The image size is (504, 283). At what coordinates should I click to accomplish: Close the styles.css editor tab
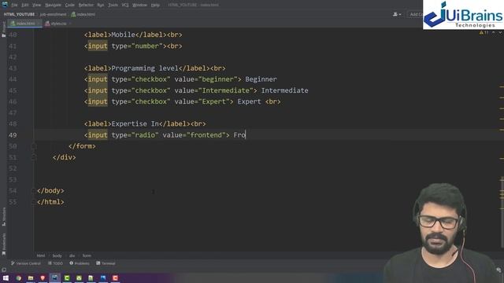tap(70, 24)
